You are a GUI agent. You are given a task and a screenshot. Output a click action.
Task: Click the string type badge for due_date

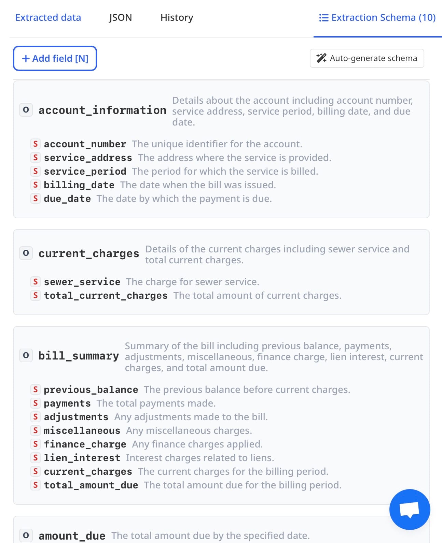(36, 199)
